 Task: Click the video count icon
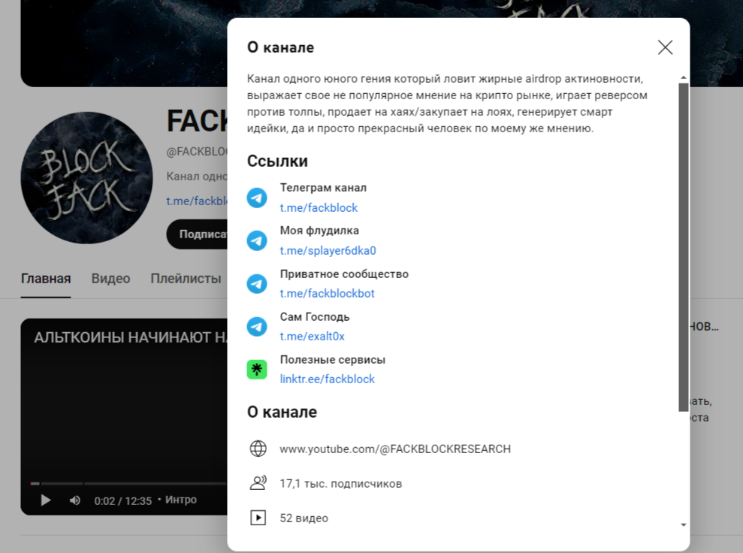click(258, 518)
